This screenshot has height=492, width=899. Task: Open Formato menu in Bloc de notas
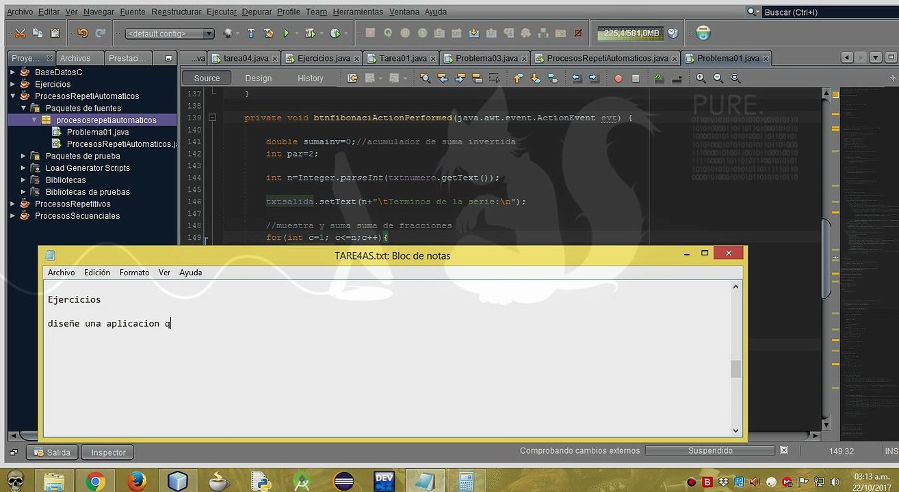pos(134,272)
